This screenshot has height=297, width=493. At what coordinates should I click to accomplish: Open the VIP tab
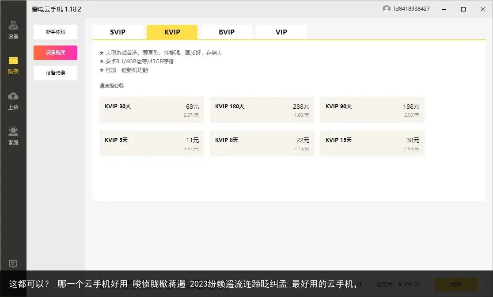coord(281,32)
